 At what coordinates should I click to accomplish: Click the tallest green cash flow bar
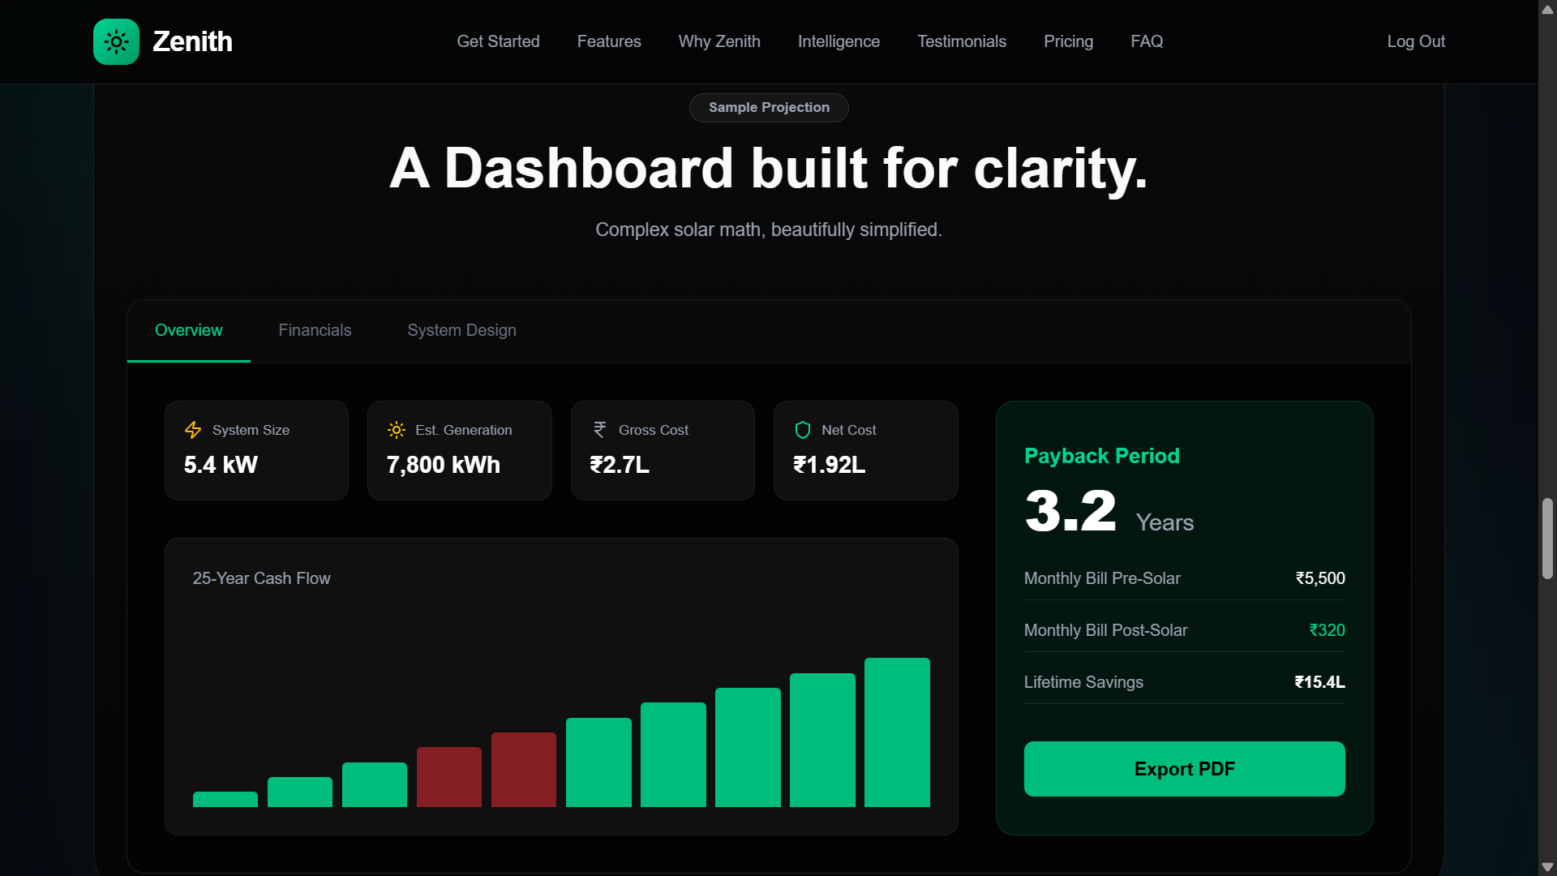pyautogui.click(x=896, y=732)
